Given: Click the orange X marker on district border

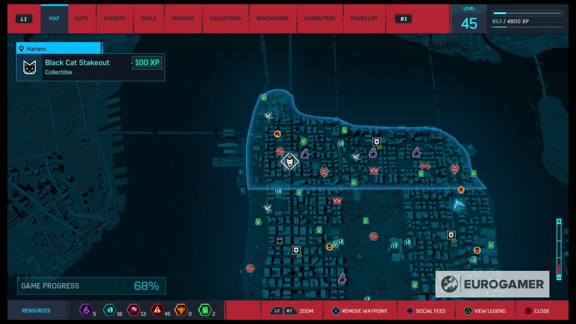Looking at the screenshot, I should [x=461, y=189].
